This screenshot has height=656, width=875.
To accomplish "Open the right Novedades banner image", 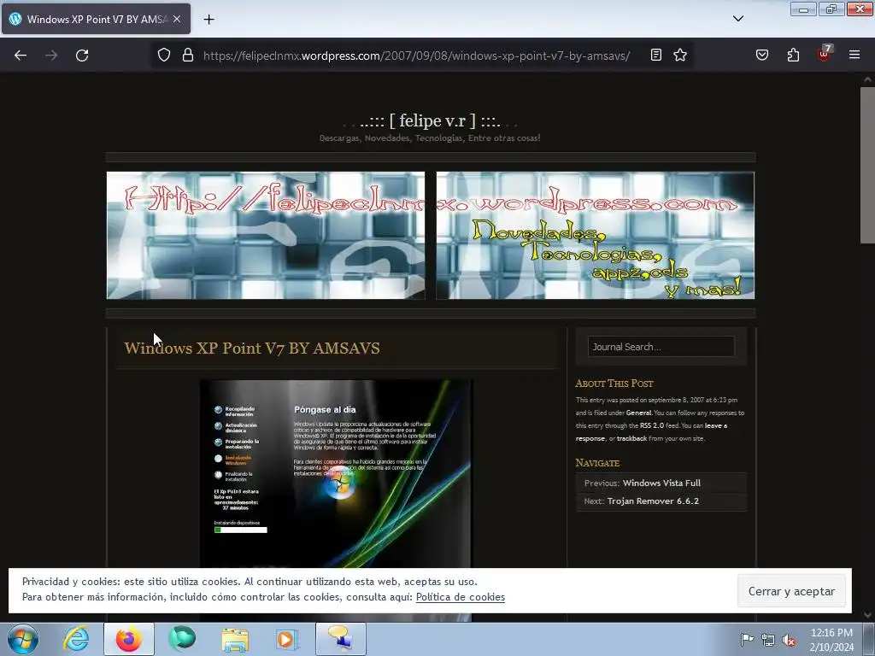I will 596,236.
